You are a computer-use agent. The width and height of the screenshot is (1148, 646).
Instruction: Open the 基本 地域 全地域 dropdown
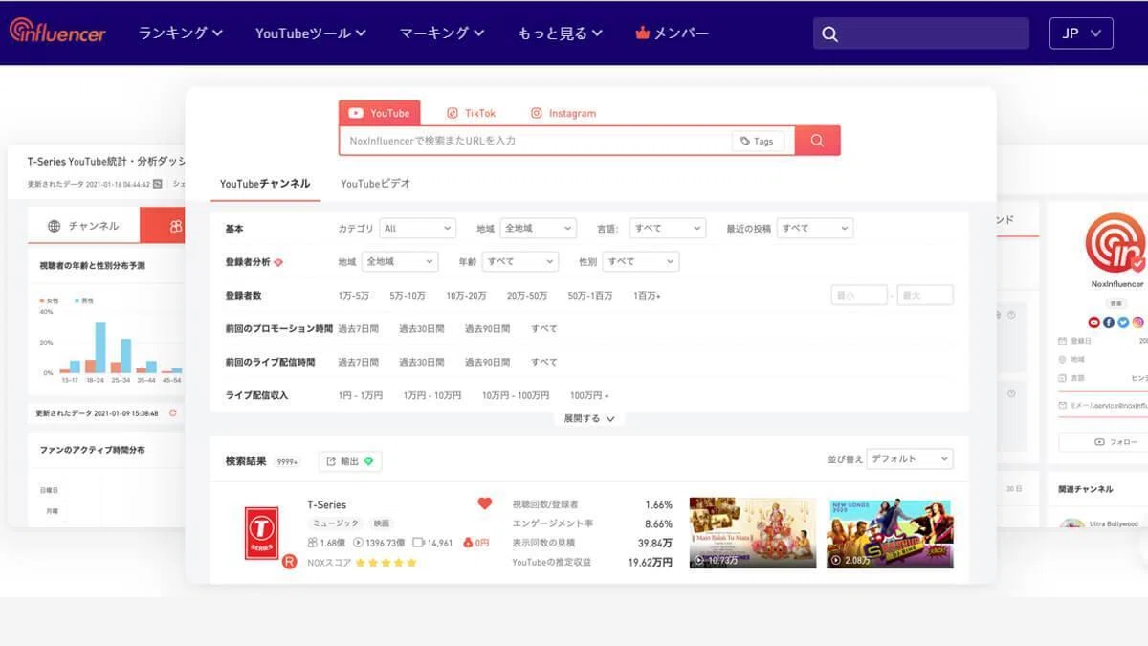tap(538, 229)
